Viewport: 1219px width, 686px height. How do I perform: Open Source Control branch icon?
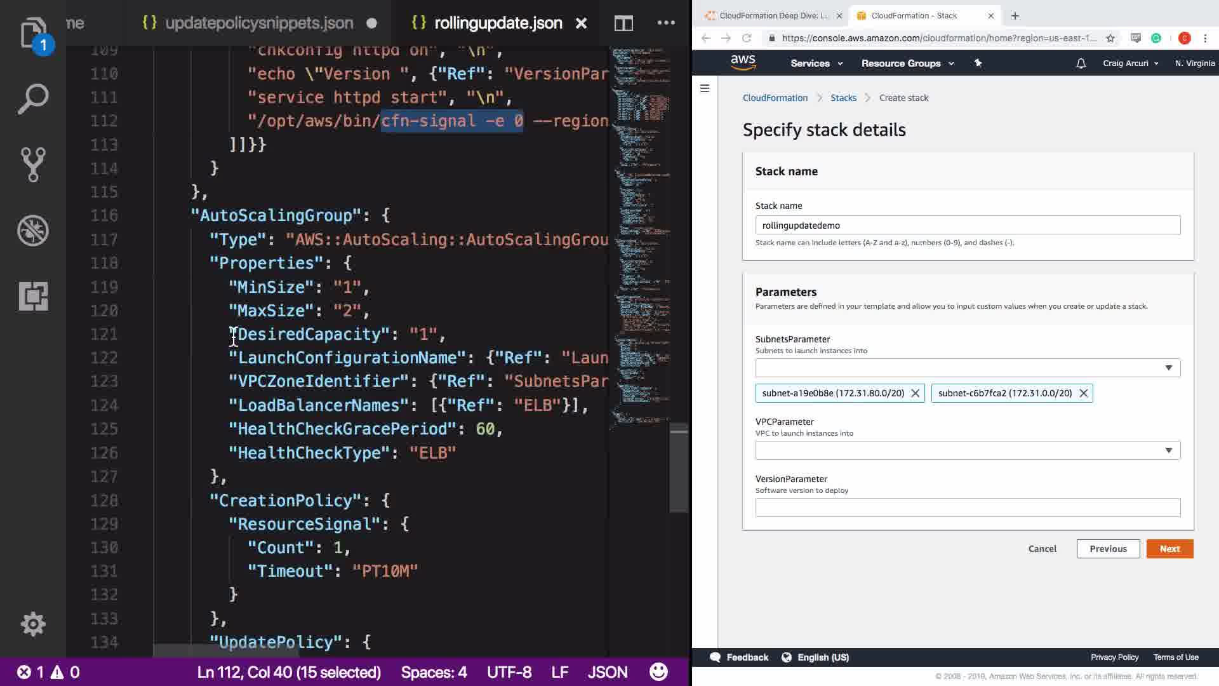[32, 165]
